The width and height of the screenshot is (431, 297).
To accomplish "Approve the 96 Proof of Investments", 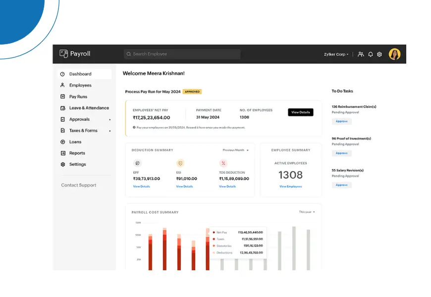I will point(342,153).
